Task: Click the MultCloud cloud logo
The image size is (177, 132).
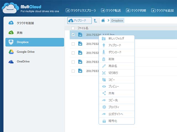Action: pos(11,8)
